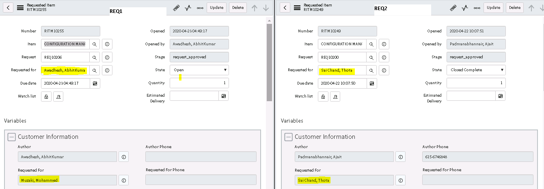Preview Item record info on RITM10255
This screenshot has height=189, width=544.
pos(107,44)
